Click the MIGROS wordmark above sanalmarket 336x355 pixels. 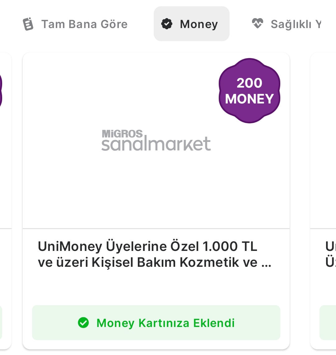pos(122,134)
